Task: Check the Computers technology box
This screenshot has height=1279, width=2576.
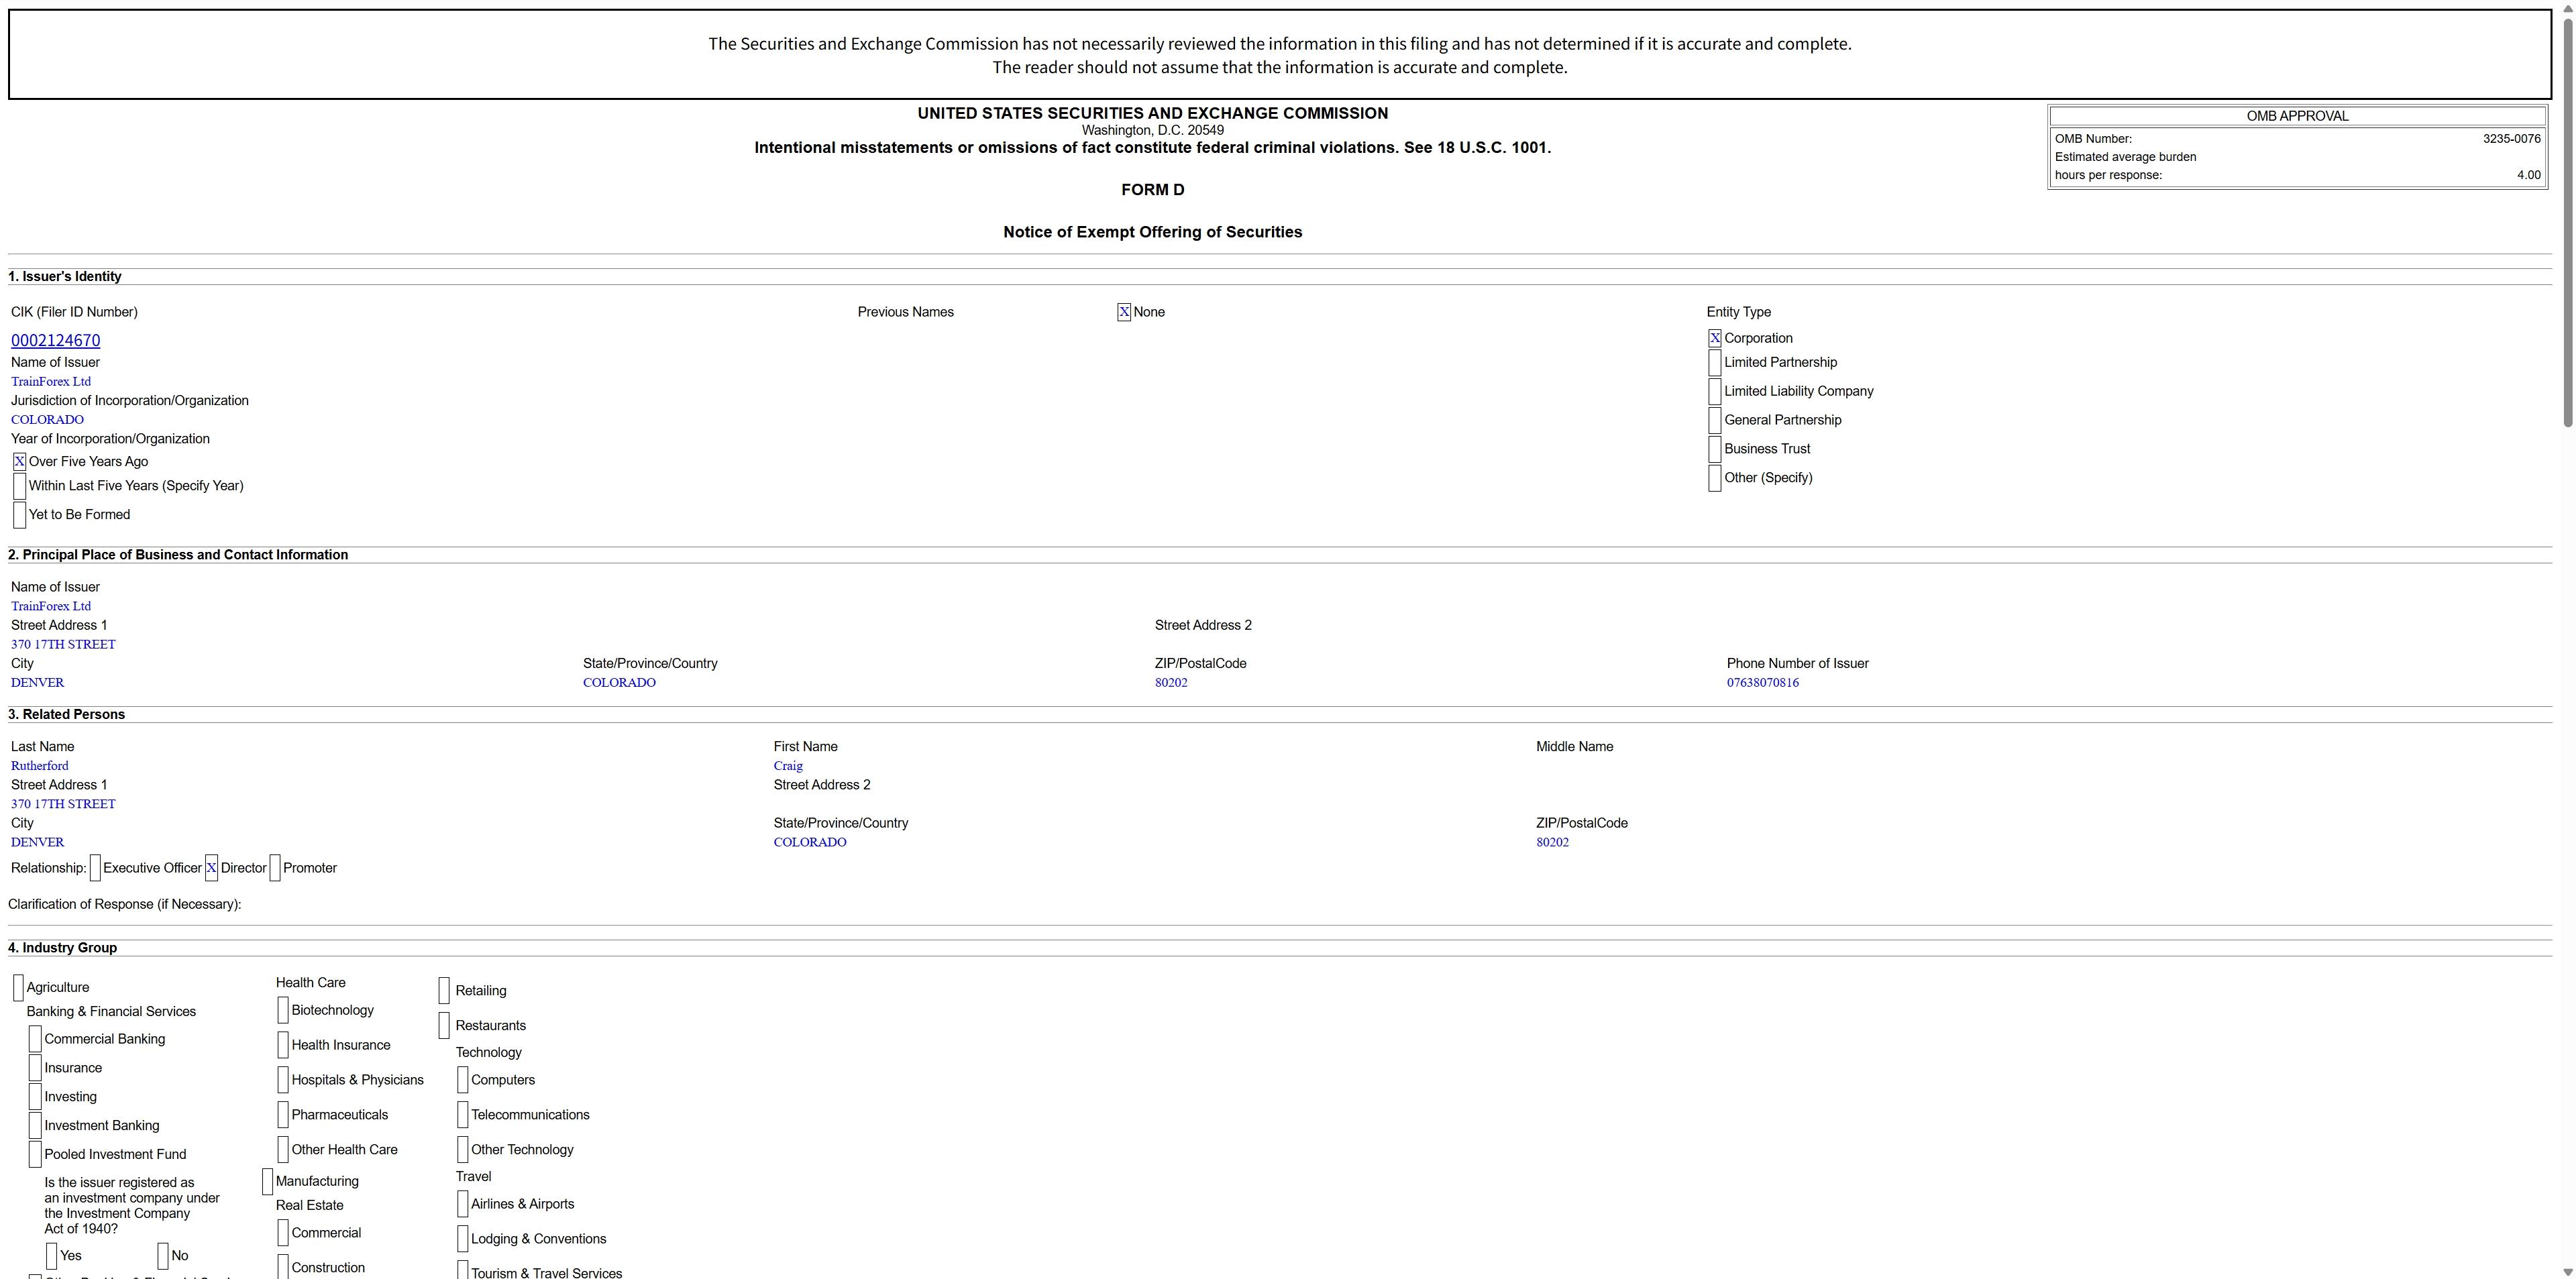Action: 463,1080
